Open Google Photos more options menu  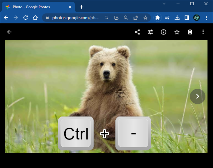coord(203,32)
